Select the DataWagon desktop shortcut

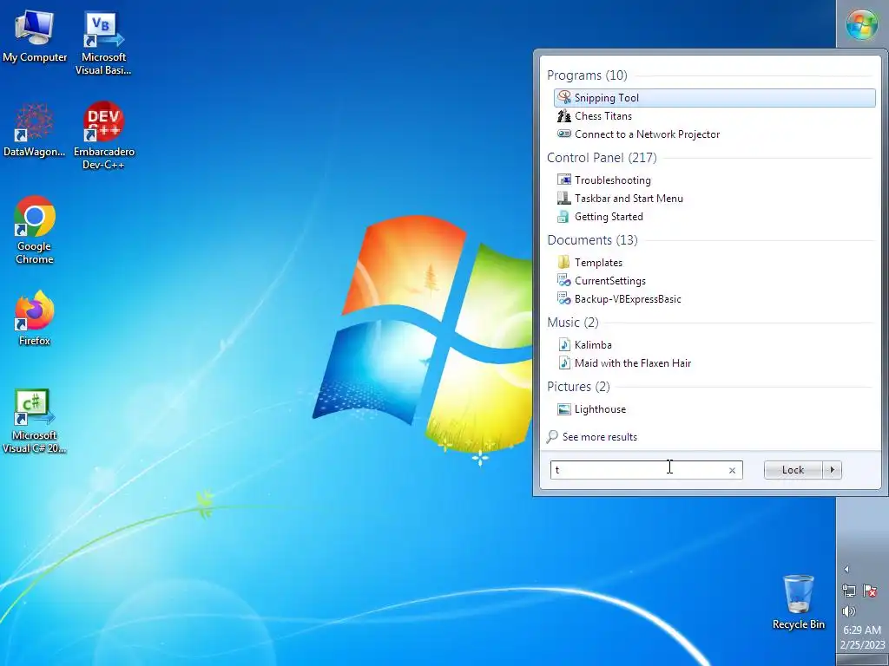(x=34, y=130)
